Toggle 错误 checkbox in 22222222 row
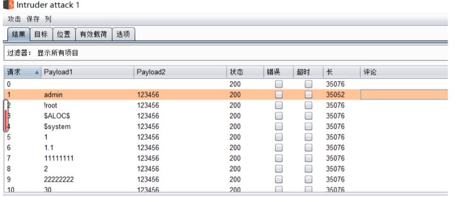This screenshot has width=455, height=197. pos(279,179)
